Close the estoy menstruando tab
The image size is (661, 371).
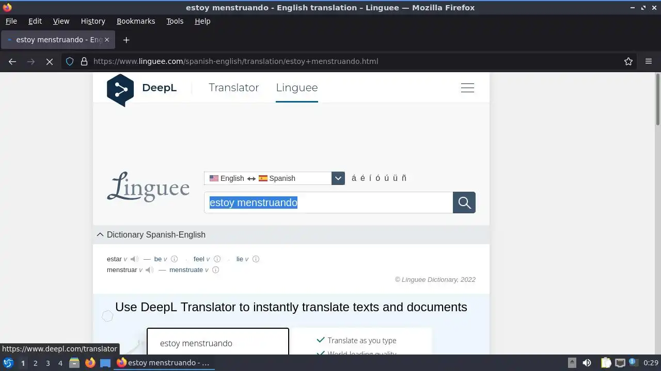pyautogui.click(x=107, y=40)
